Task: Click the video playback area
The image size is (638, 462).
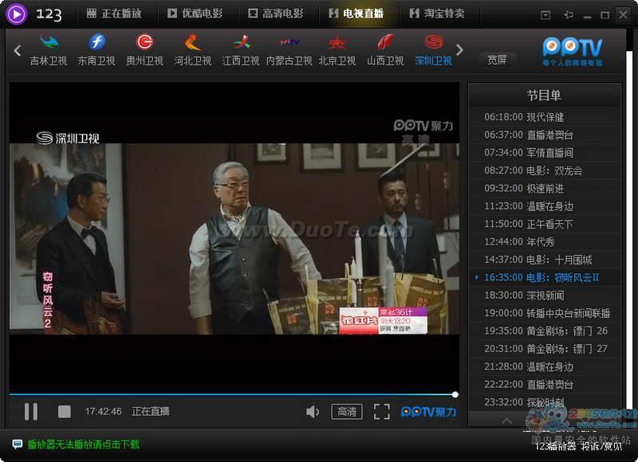Action: tap(234, 237)
